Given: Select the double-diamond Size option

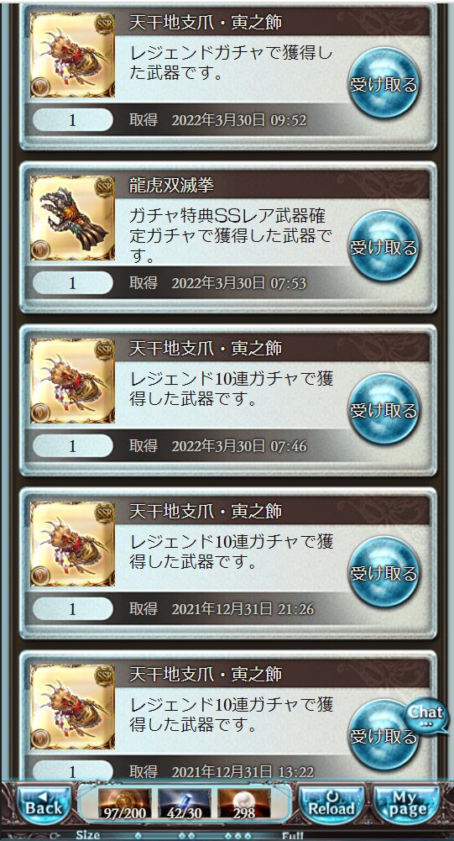Looking at the screenshot, I should click(186, 836).
